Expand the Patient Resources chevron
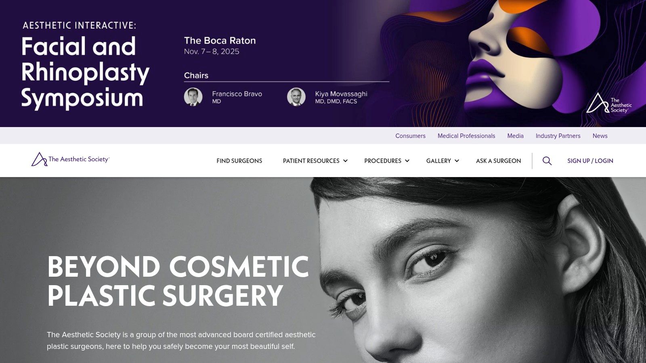Screen dimensions: 646x363 (x=345, y=161)
